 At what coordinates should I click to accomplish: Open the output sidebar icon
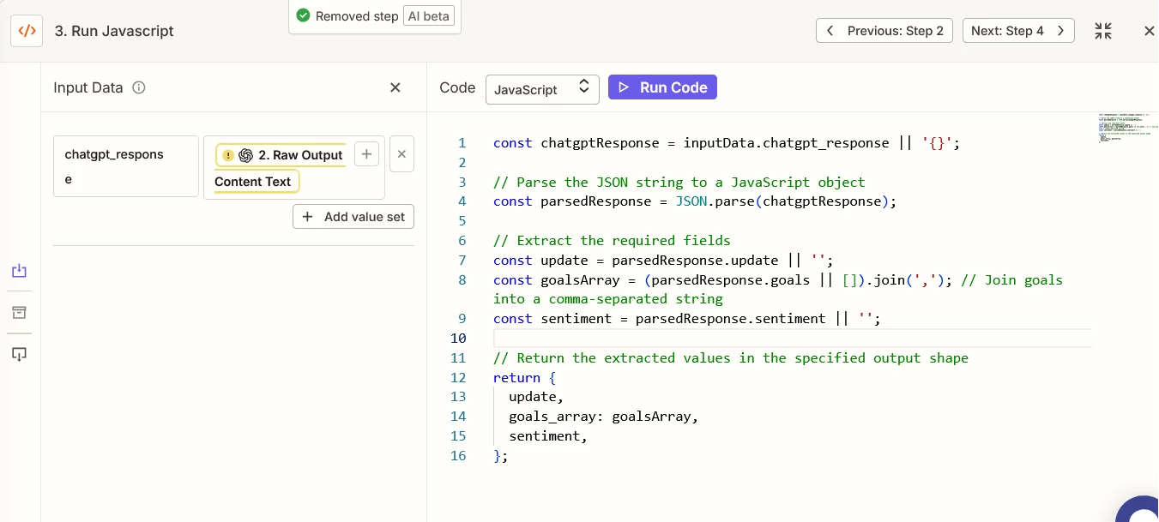coord(20,353)
